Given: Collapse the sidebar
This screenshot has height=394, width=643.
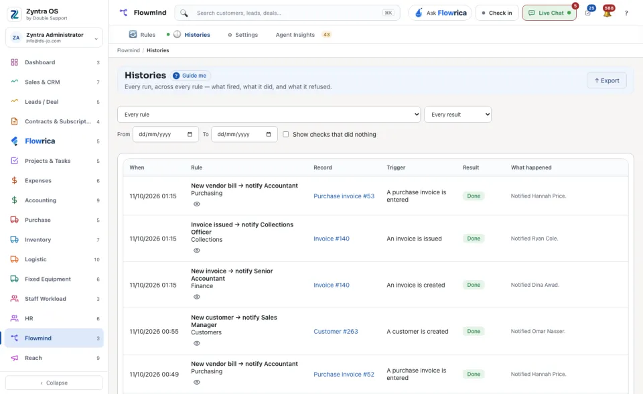Looking at the screenshot, I should point(54,383).
